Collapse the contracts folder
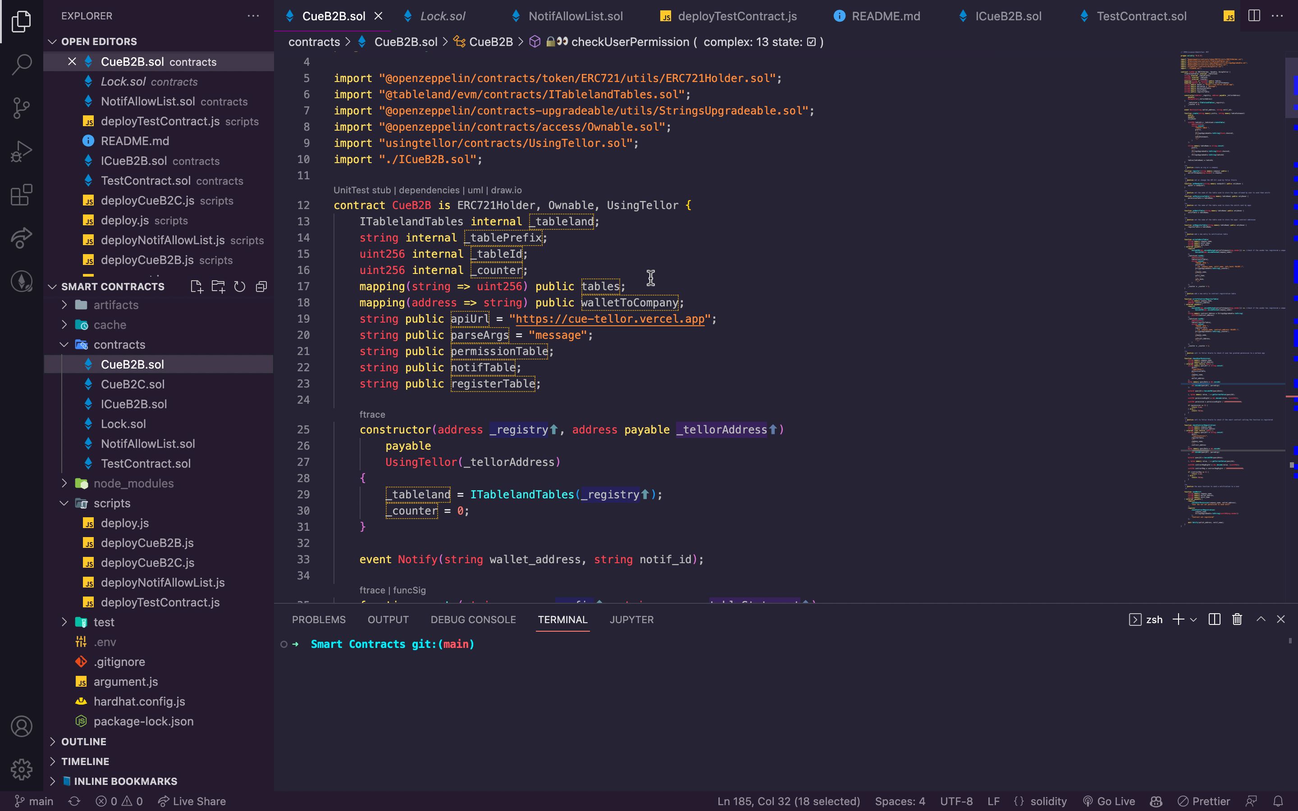Screen dimensions: 1298x811 pyautogui.click(x=64, y=344)
